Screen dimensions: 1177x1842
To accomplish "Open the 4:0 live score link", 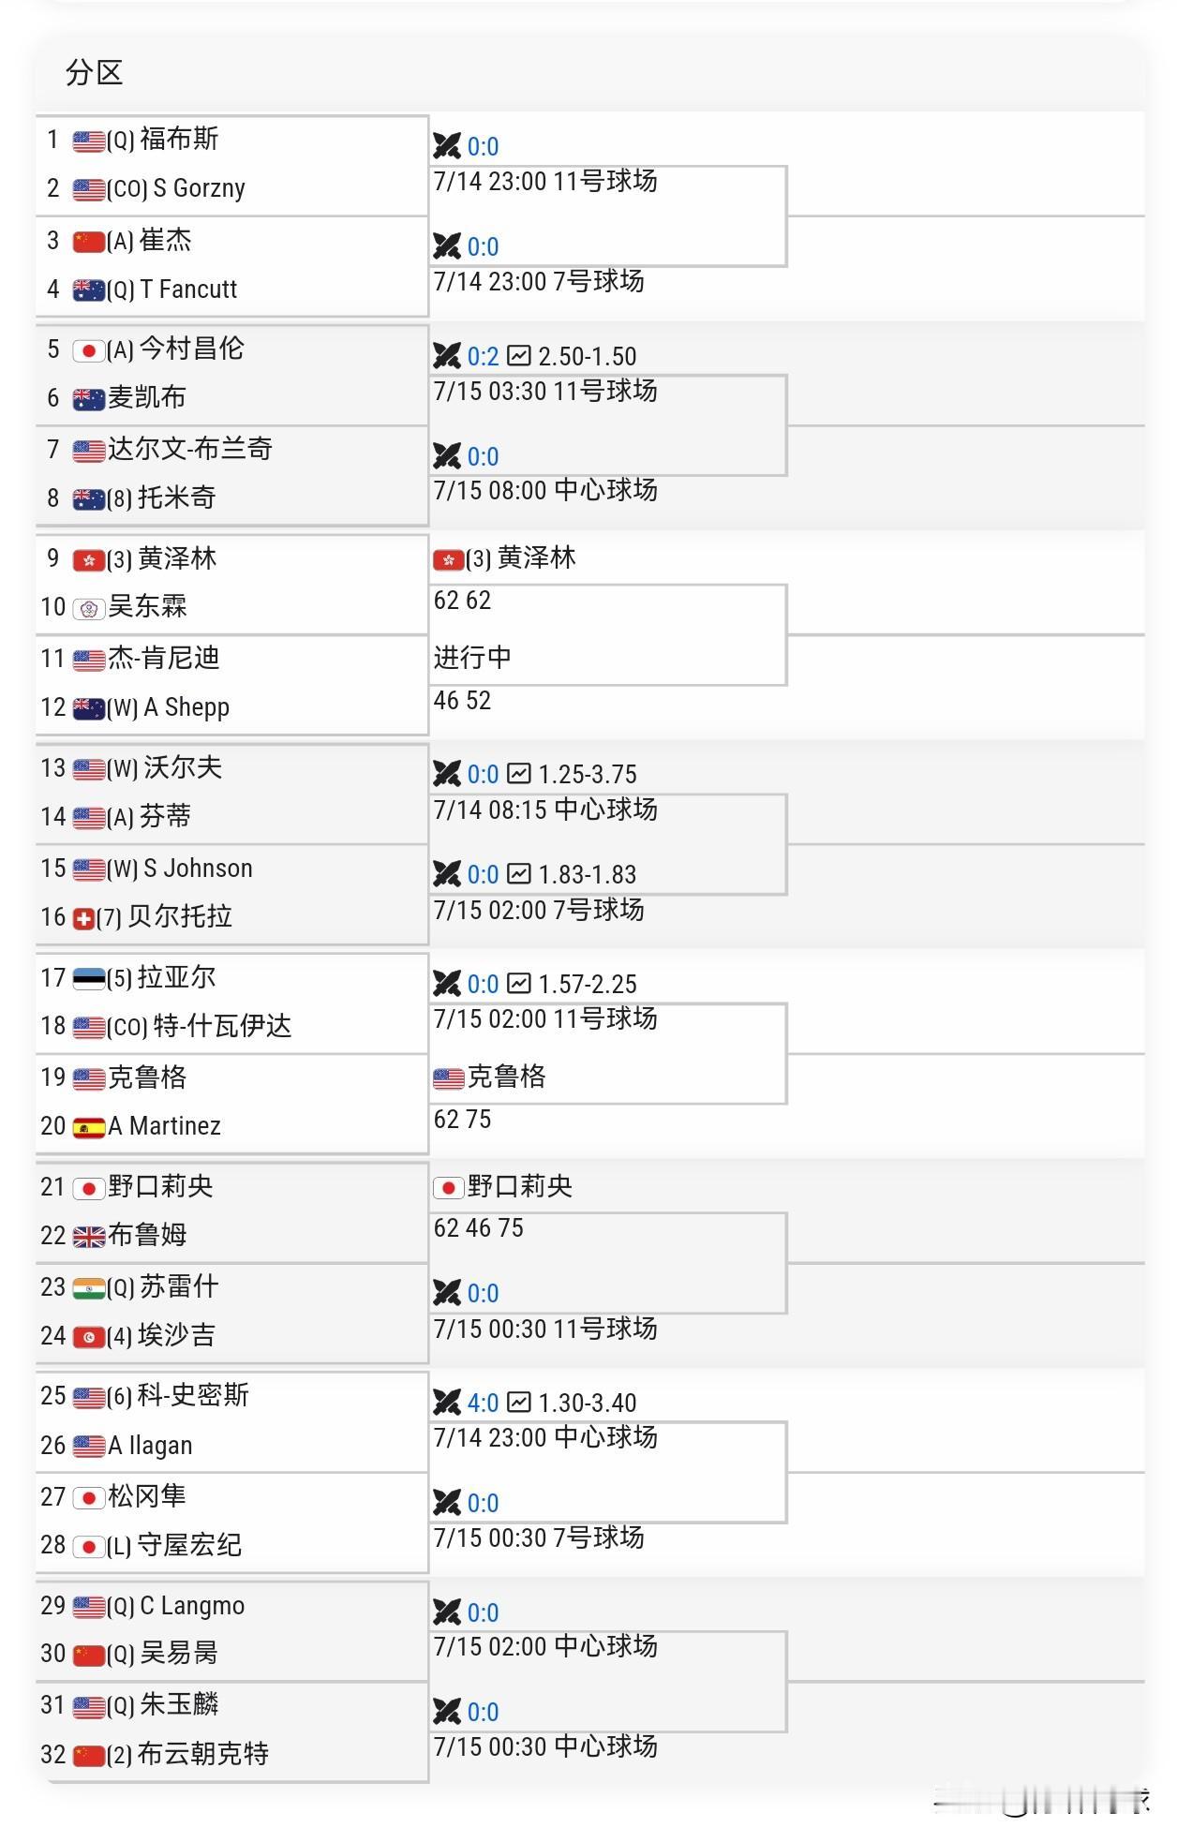I will [483, 1403].
